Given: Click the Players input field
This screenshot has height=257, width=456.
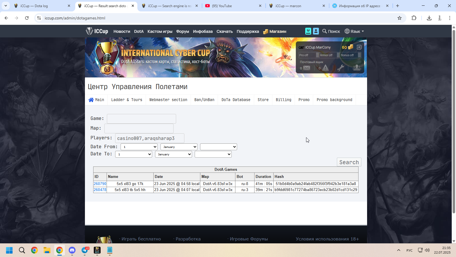Looking at the screenshot, I should click(150, 138).
